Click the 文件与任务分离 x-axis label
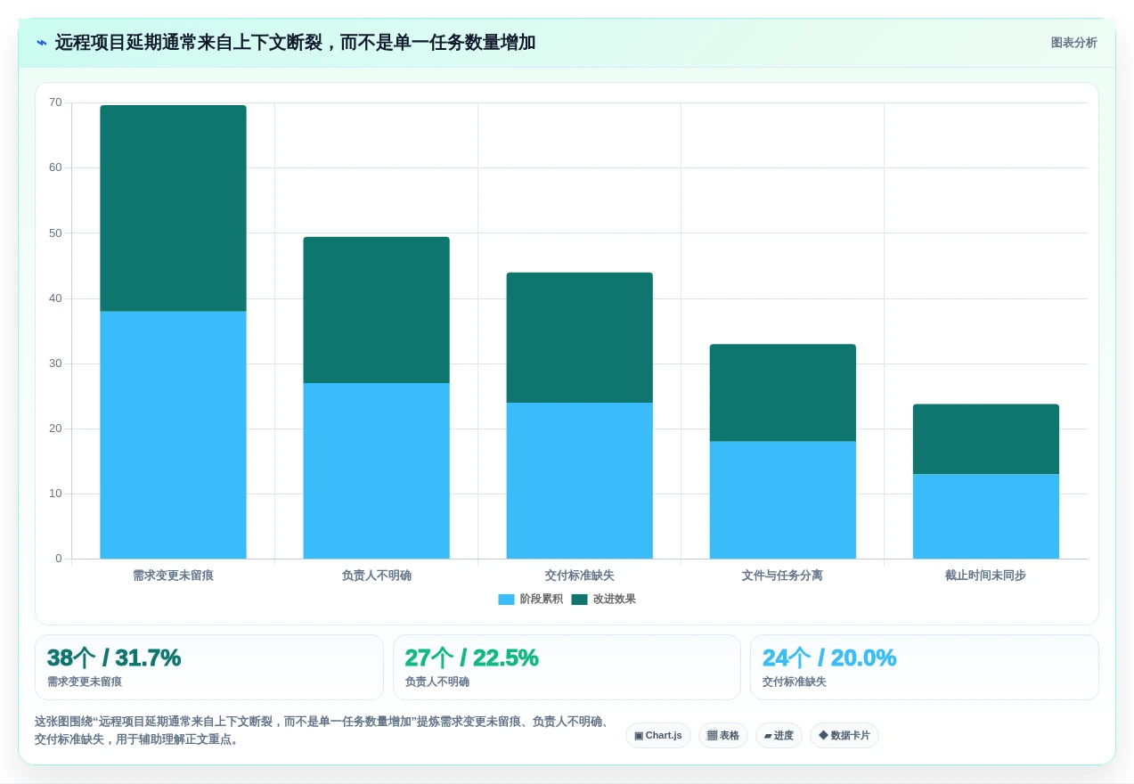 (783, 576)
